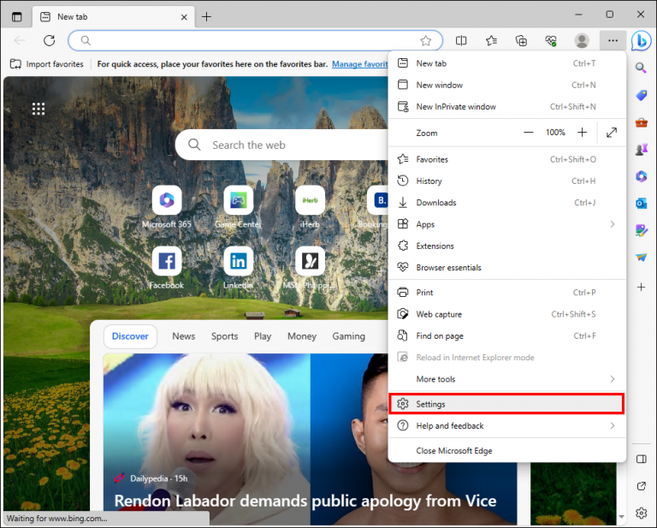Enter full screen from Zoom row

[612, 133]
